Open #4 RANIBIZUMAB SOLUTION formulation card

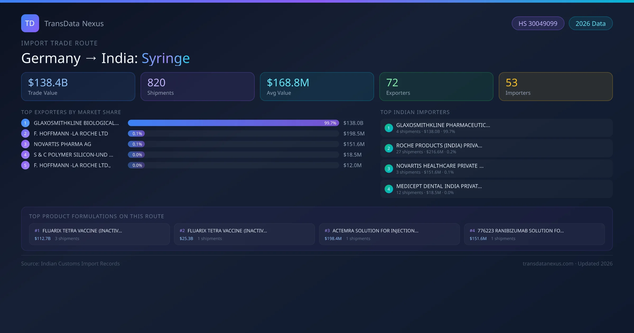[534, 234]
